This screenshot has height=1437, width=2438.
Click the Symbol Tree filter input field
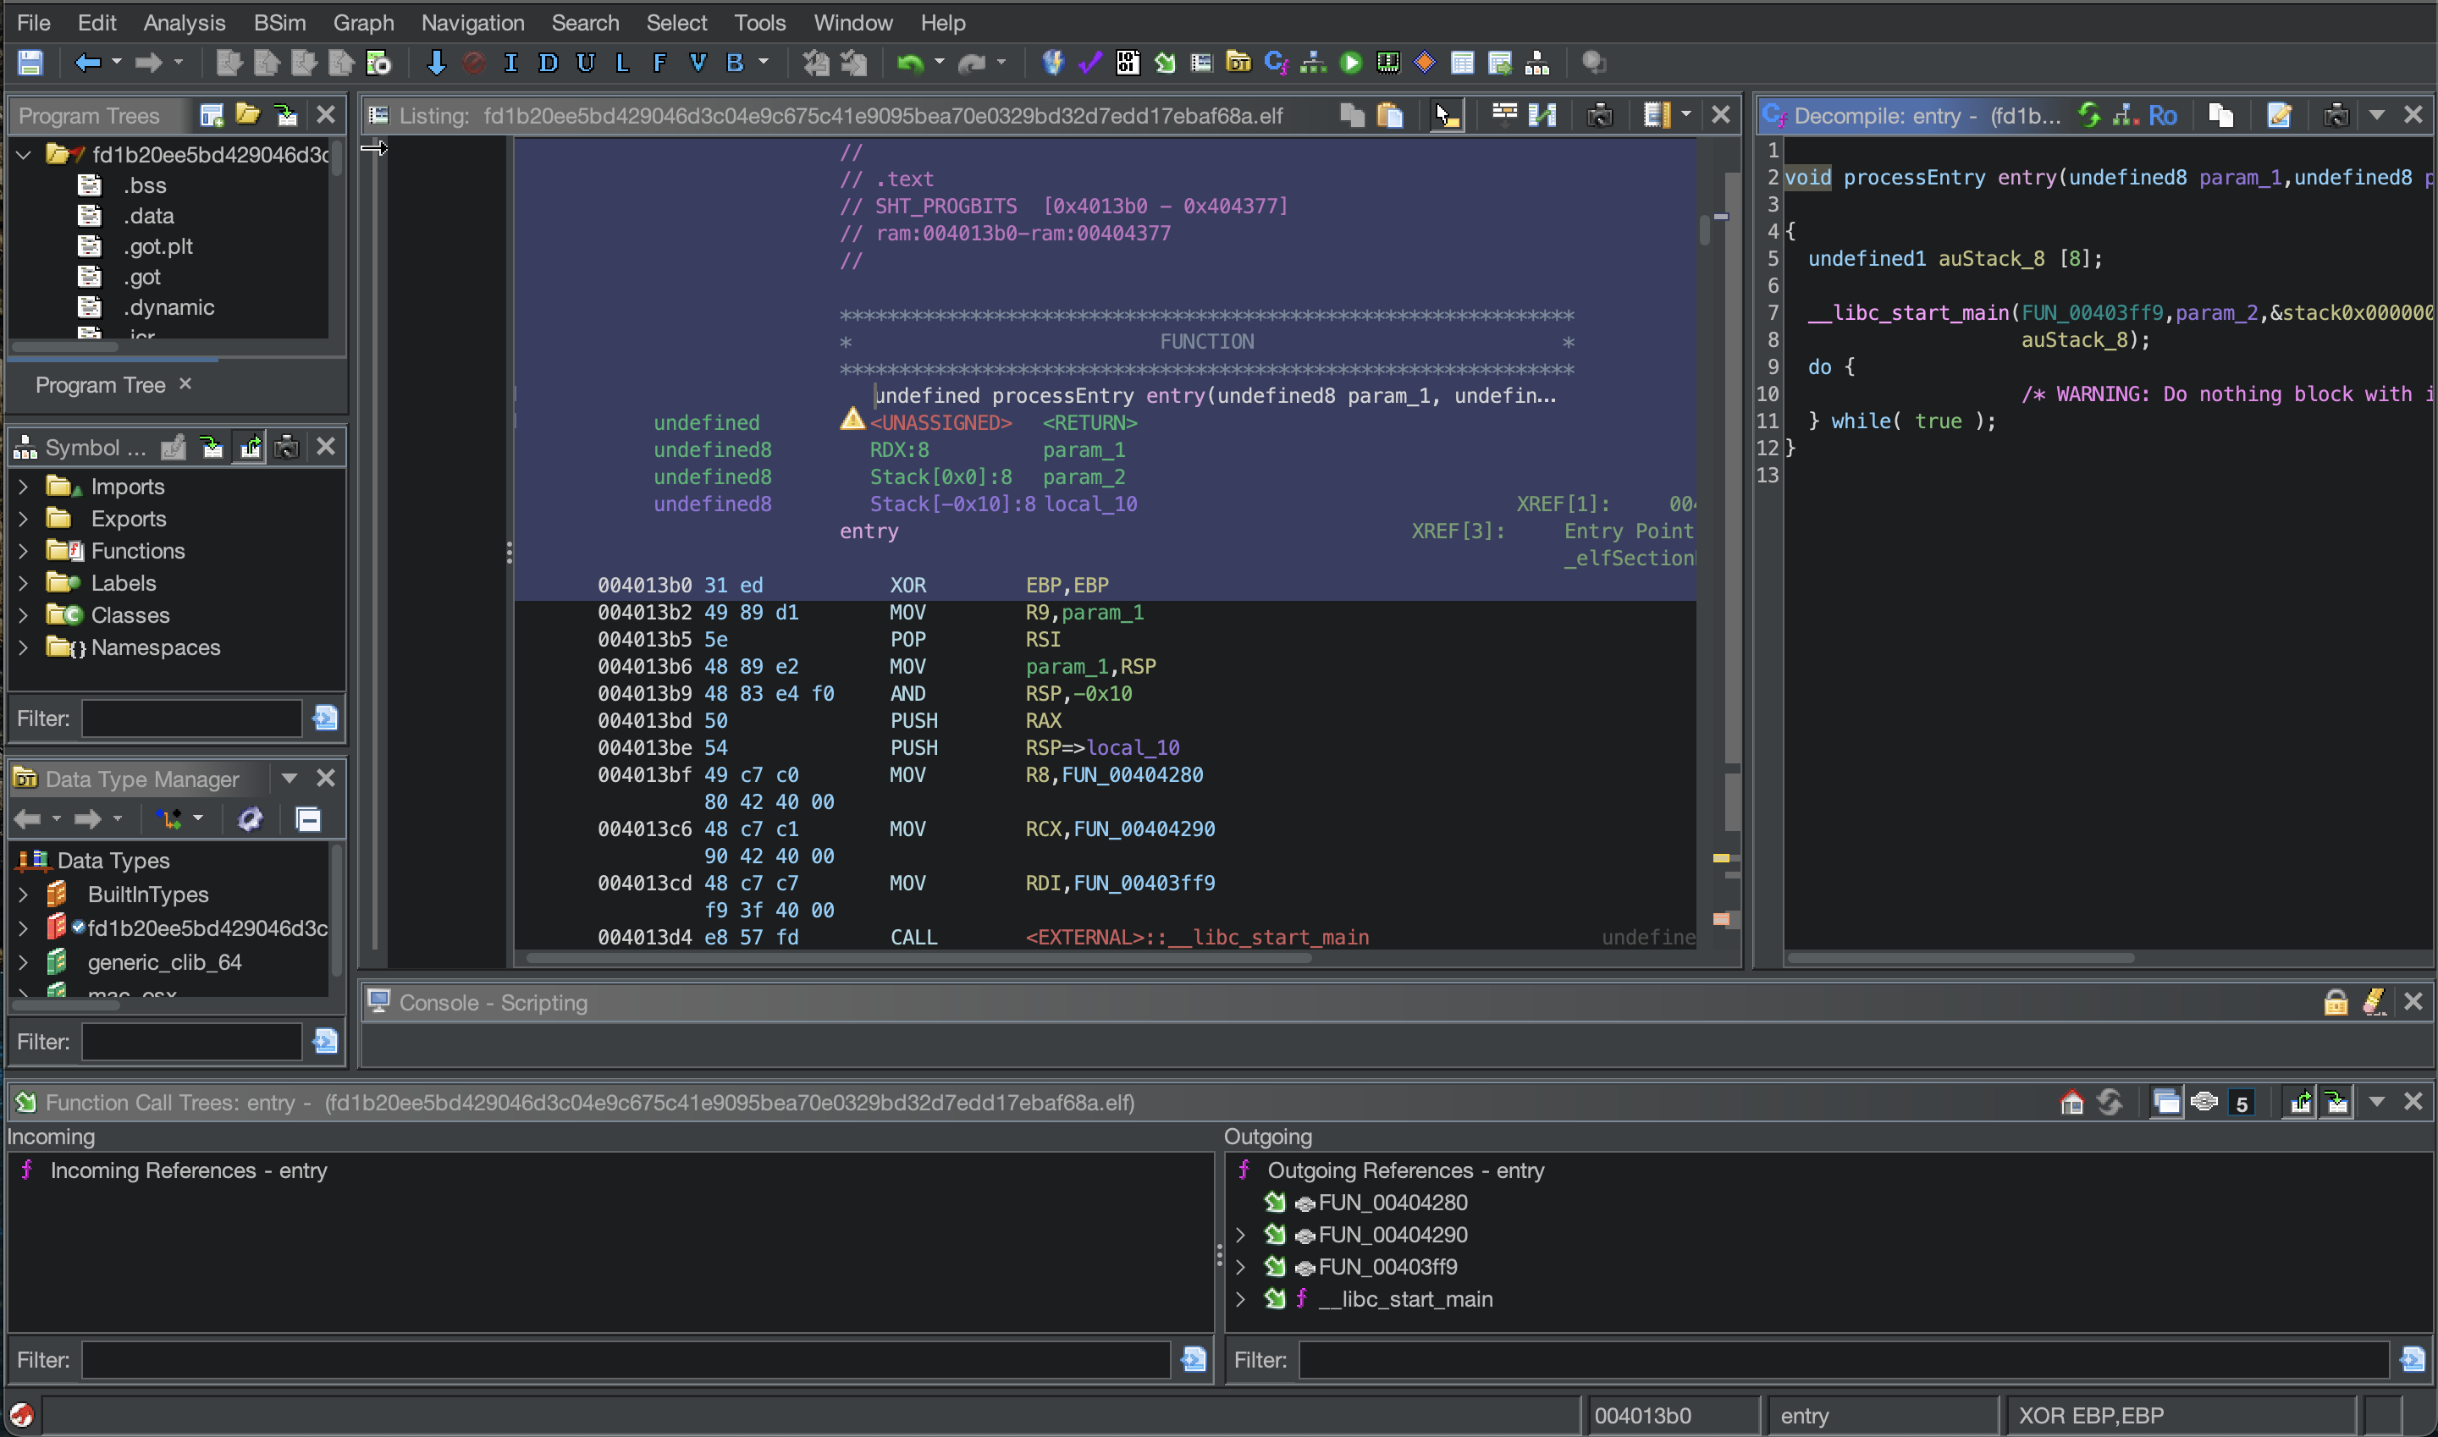tap(192, 718)
